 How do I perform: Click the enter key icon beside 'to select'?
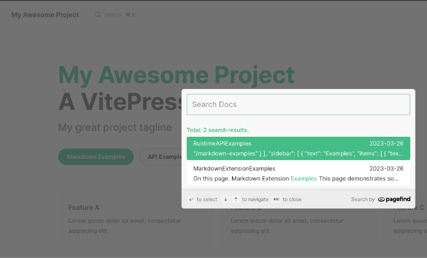[191, 199]
